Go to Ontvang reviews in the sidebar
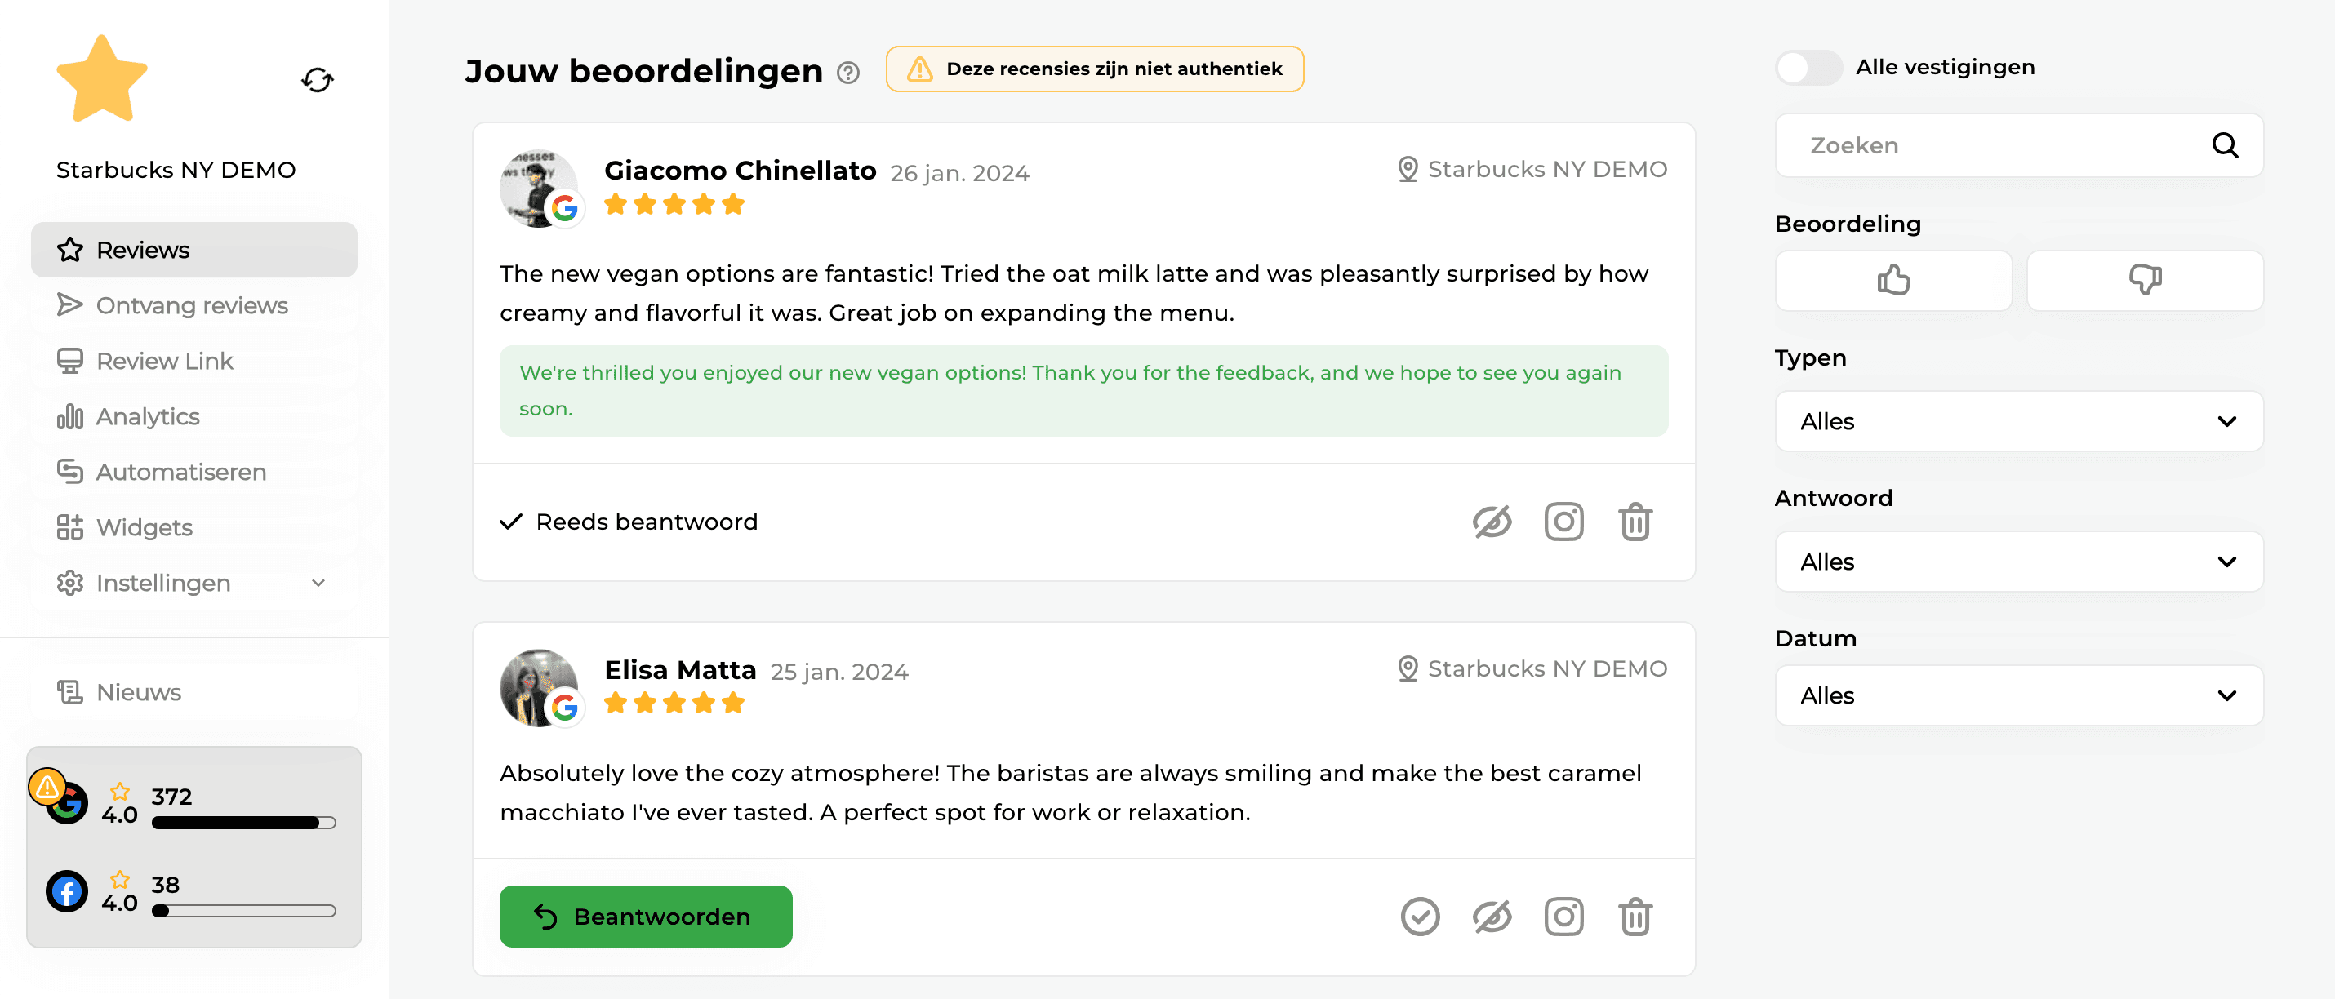2335x999 pixels. coord(194,305)
